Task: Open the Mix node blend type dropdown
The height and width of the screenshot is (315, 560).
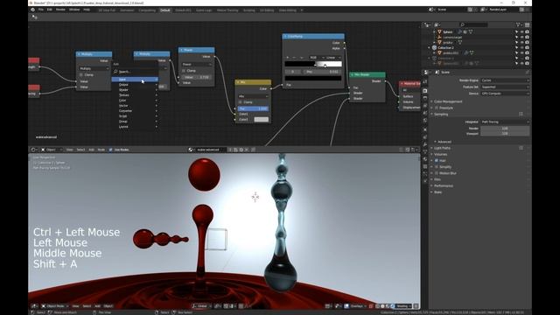Action: coord(253,96)
